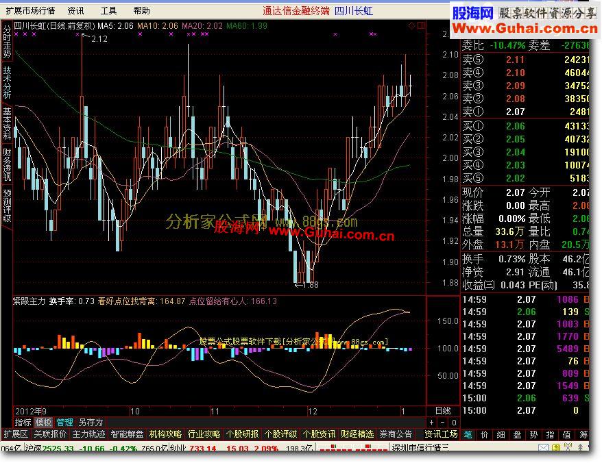This screenshot has height=463, width=602.
Task: Open the 工具 menu
Action: [108, 11]
